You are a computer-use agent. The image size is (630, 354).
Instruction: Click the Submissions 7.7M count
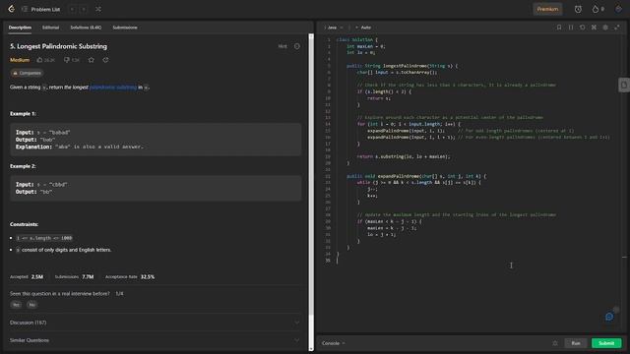[88, 276]
